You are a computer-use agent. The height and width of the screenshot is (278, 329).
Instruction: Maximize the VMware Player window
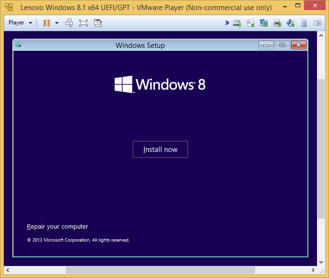point(298,6)
